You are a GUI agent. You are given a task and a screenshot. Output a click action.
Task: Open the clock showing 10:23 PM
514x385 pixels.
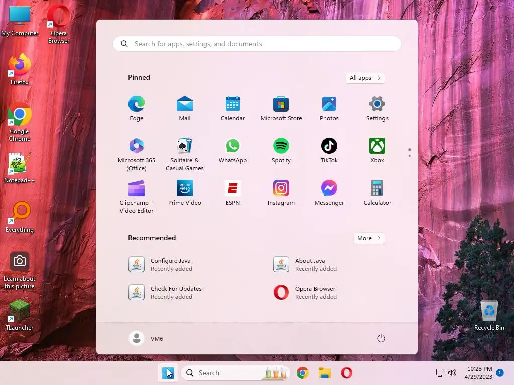(x=478, y=373)
